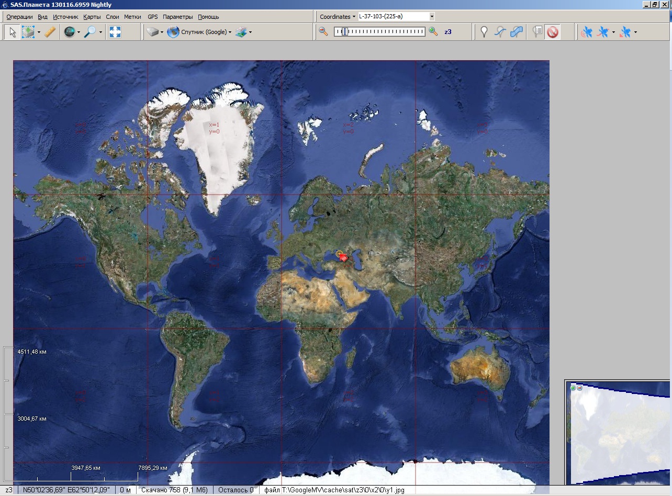Click the zoom in magnifier with plus
The width and height of the screenshot is (672, 496).
(x=433, y=32)
